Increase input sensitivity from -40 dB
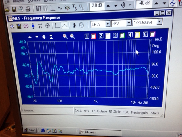 [156, 3]
